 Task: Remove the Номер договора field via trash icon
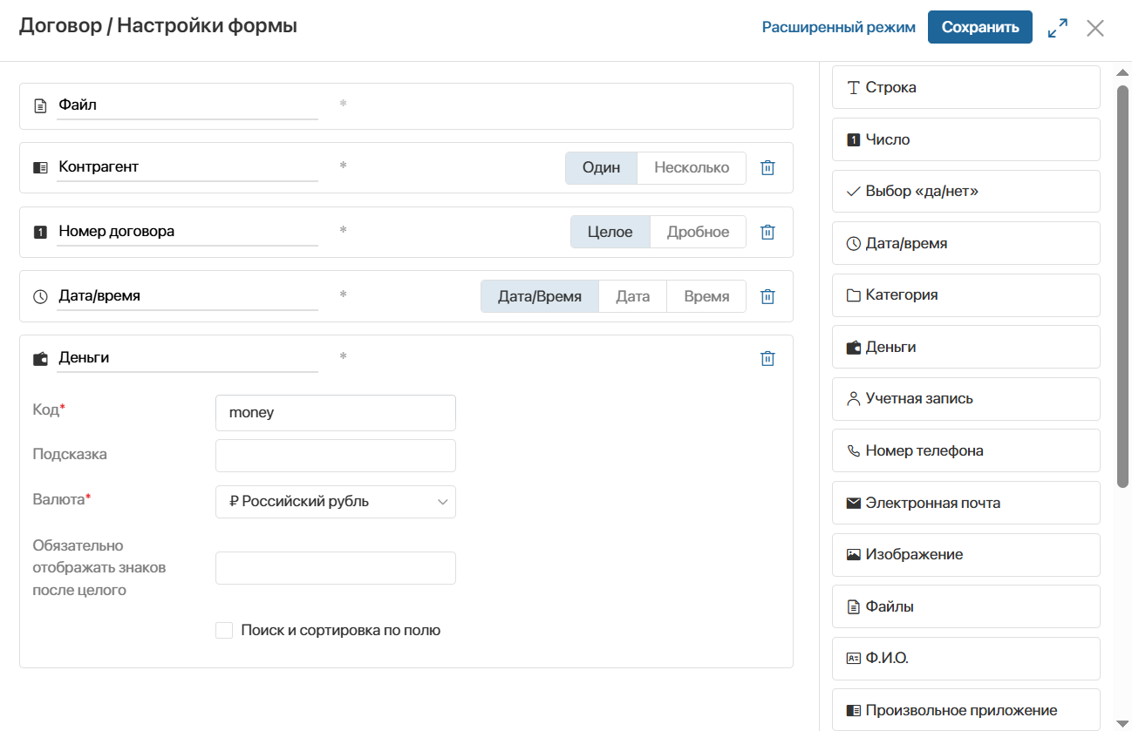(x=767, y=232)
